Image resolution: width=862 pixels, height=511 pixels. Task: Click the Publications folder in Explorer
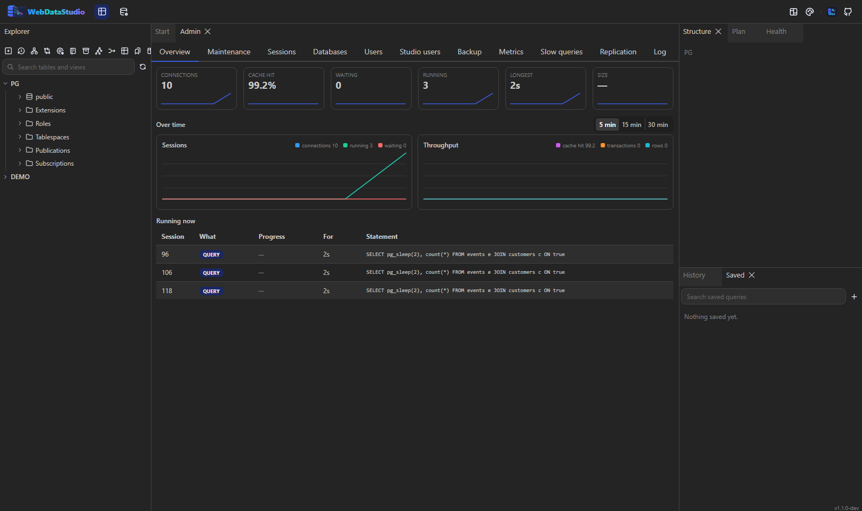pyautogui.click(x=53, y=151)
